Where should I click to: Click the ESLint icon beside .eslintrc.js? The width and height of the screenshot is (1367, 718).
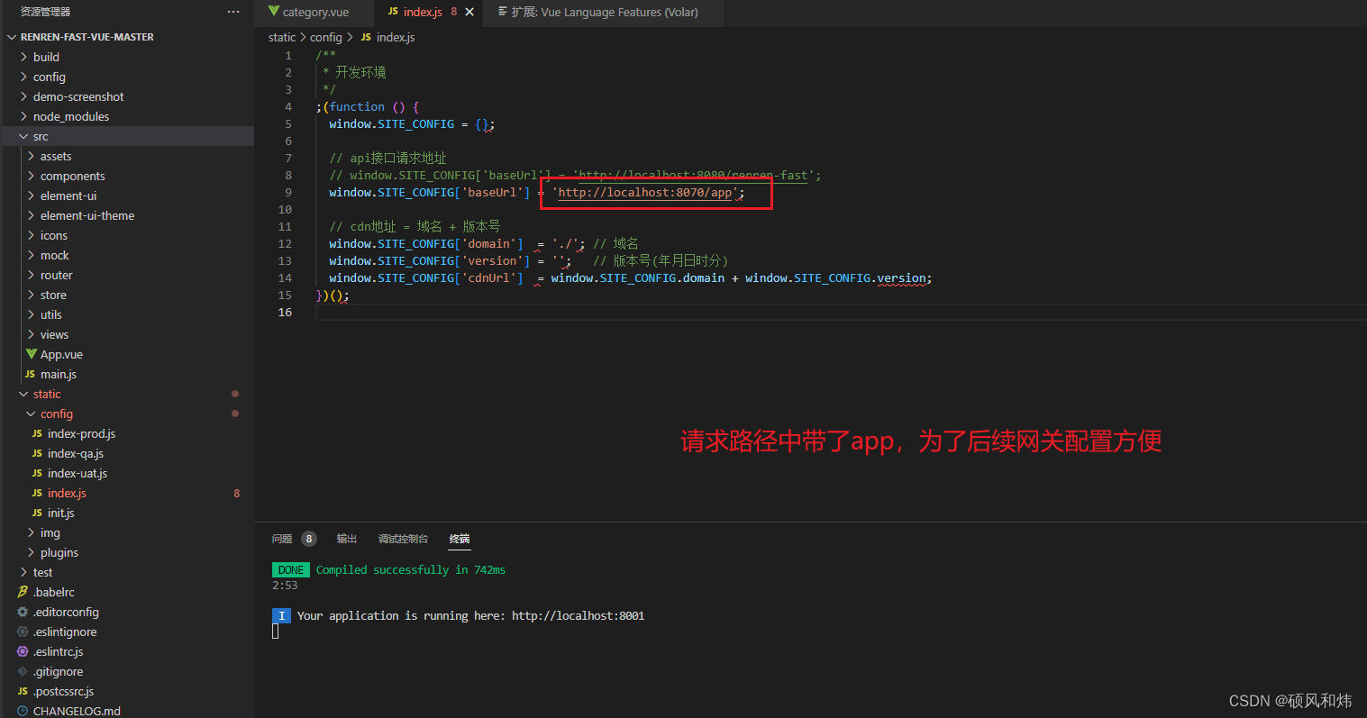point(23,651)
